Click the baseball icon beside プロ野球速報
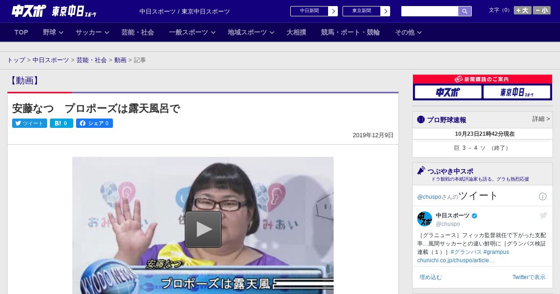Viewport: 560px width, 294px height. [421, 119]
